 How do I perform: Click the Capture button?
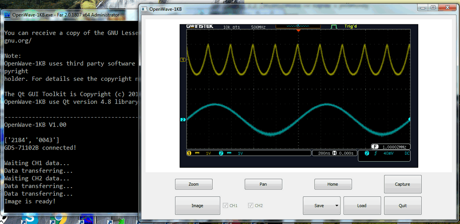tap(402, 184)
